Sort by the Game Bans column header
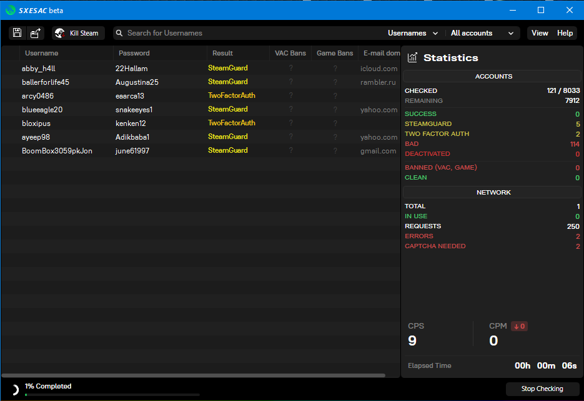Screen dimensions: 584x401 pyautogui.click(x=335, y=53)
